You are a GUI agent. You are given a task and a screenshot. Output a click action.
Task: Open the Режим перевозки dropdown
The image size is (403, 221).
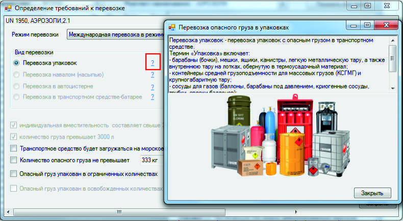(115, 35)
